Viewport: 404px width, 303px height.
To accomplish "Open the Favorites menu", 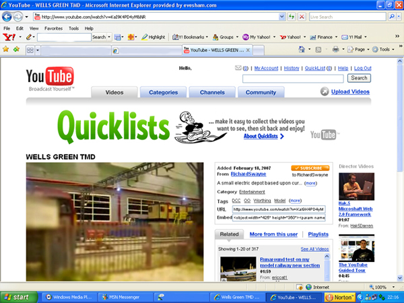I will [53, 28].
